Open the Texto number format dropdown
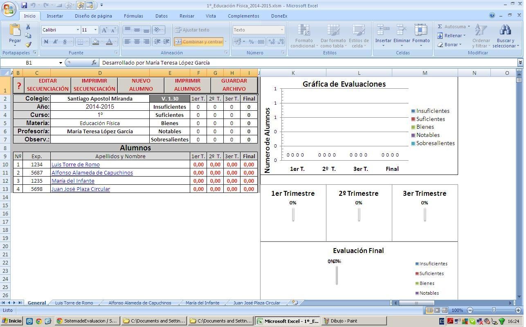Screen dimensions: 526x327 (281, 30)
